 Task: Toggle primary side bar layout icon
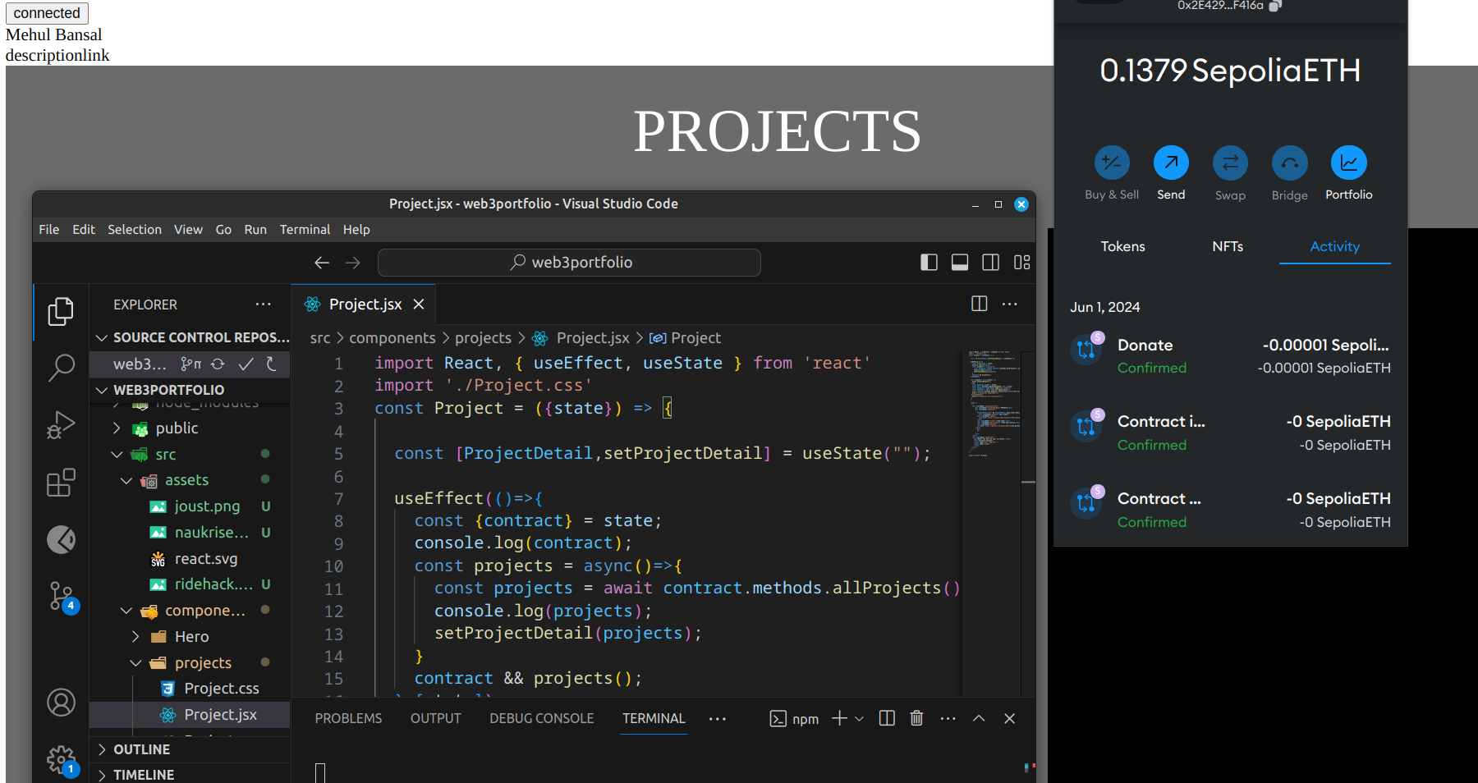point(929,263)
